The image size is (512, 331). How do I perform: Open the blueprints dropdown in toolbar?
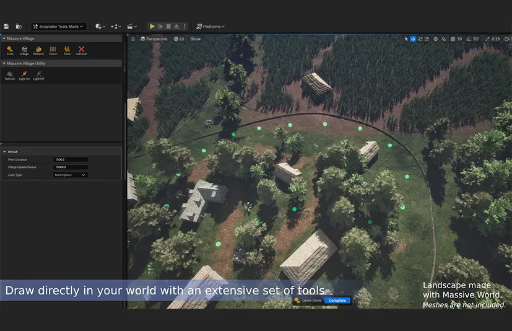116,27
